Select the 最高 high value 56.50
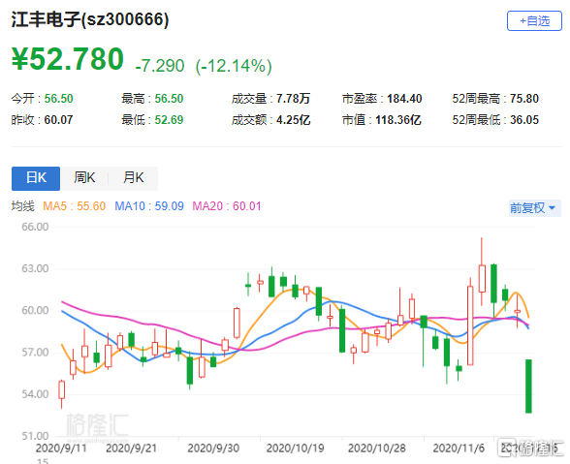570x464 pixels. coord(169,99)
